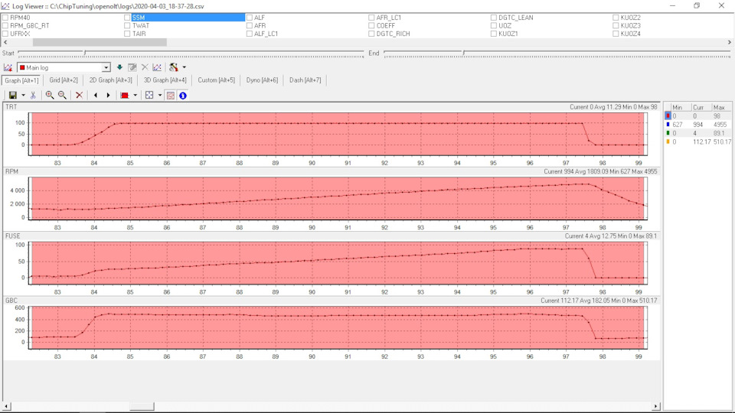Check the TWAT checkbox
The width and height of the screenshot is (735, 413).
click(x=127, y=26)
